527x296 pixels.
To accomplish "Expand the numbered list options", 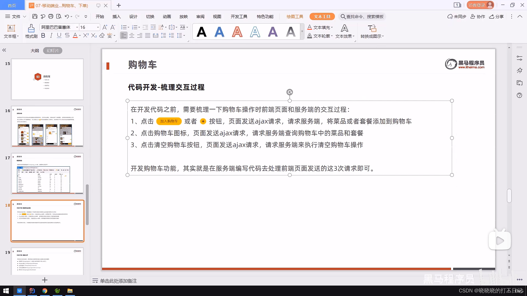I will [139, 27].
